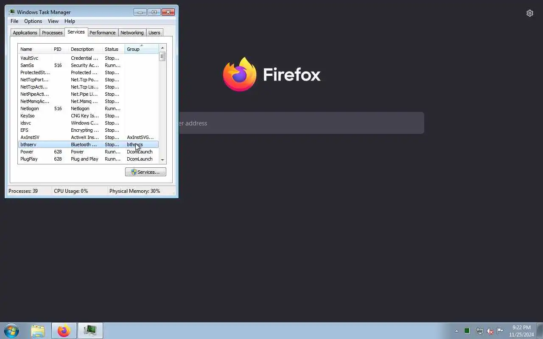Click the 'Credential ...' description cell

(84, 58)
